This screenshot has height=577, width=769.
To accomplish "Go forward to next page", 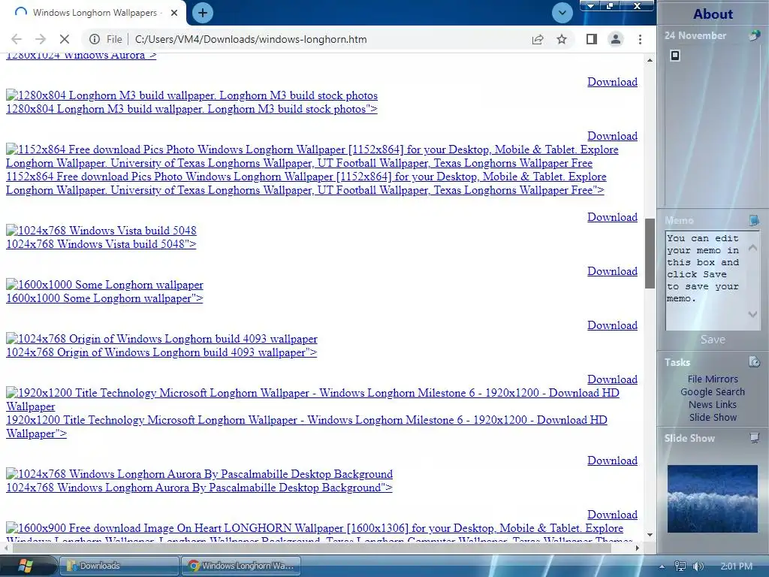I will [41, 39].
